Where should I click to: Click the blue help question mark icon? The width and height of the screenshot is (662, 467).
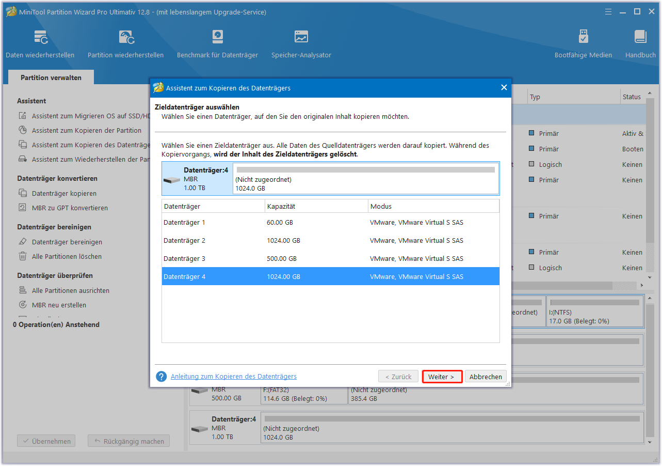162,377
